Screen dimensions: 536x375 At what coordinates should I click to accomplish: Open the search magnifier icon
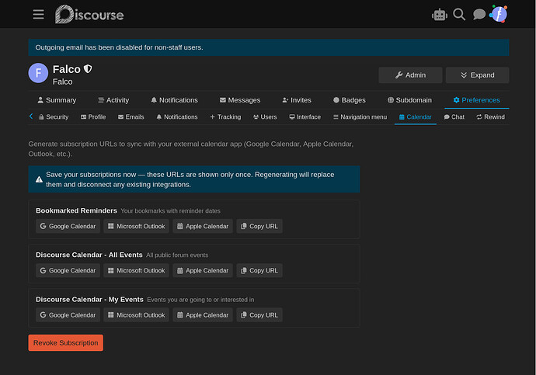[x=459, y=14]
